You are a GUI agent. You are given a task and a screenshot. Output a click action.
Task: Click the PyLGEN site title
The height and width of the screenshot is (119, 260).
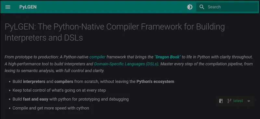[x=28, y=7]
